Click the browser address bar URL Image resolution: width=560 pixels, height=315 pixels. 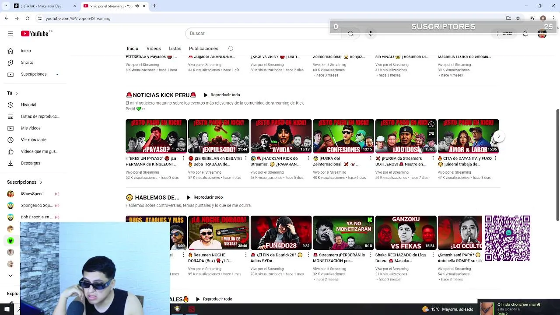click(x=78, y=18)
